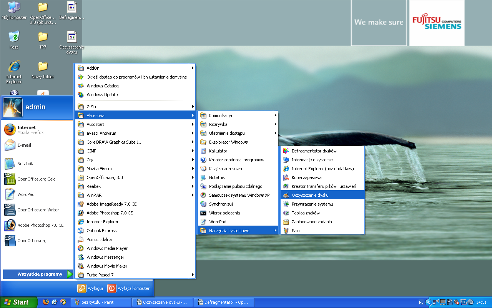Expand 7-Zip program group

click(x=135, y=107)
